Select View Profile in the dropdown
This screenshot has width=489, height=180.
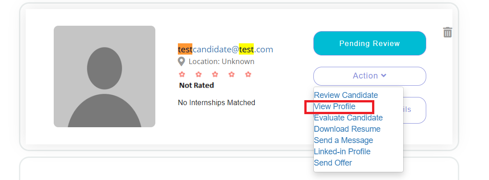pos(335,106)
